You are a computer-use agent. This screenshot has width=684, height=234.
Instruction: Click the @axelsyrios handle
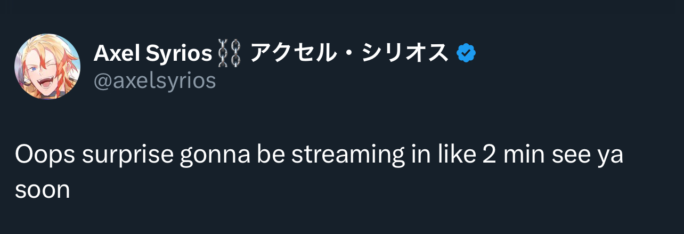155,80
